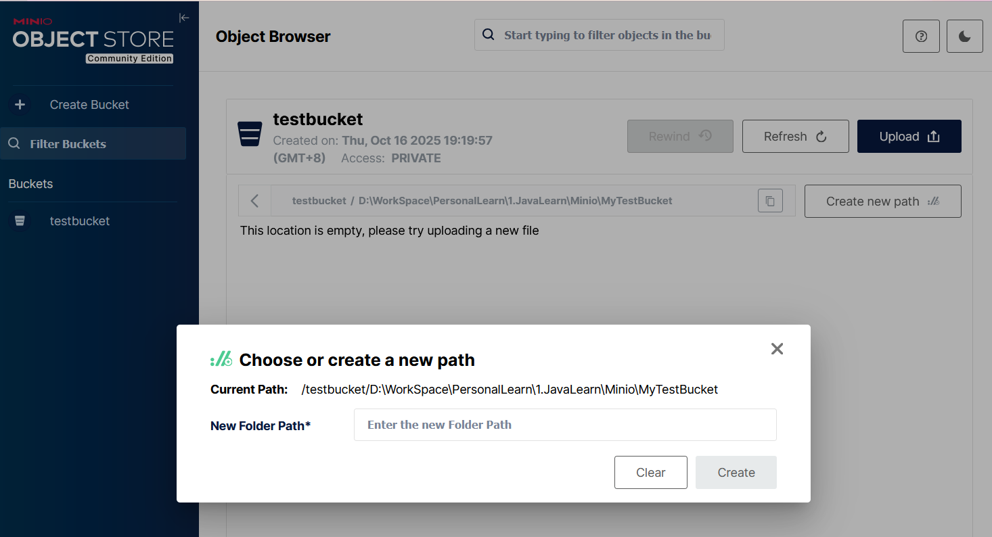Click the plus icon beside Create Bucket
This screenshot has height=537, width=992.
(x=20, y=105)
